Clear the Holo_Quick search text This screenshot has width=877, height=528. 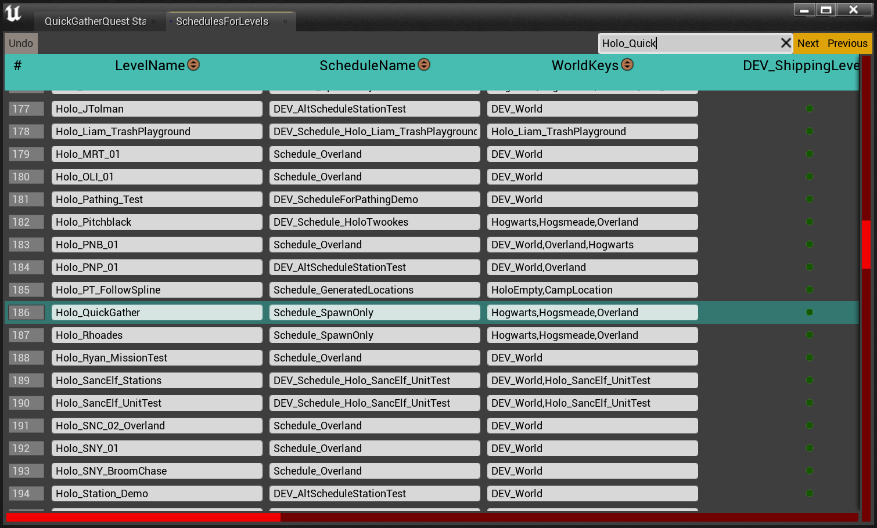coord(785,43)
